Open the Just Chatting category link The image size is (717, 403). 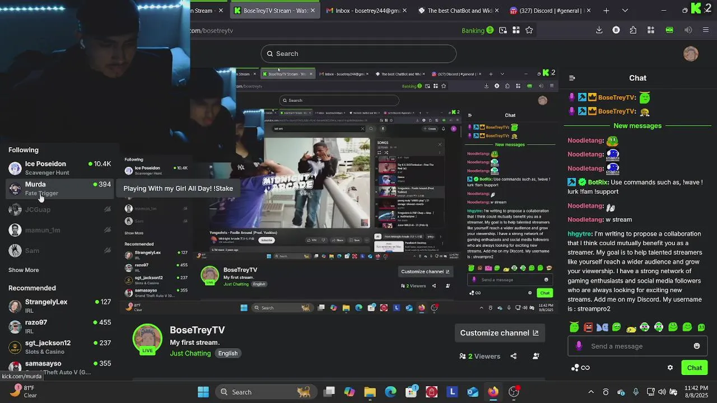pyautogui.click(x=190, y=353)
